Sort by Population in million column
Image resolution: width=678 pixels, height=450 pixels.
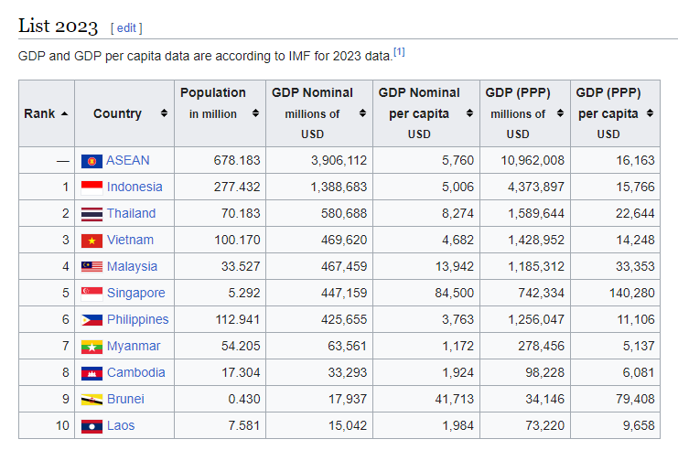point(255,113)
